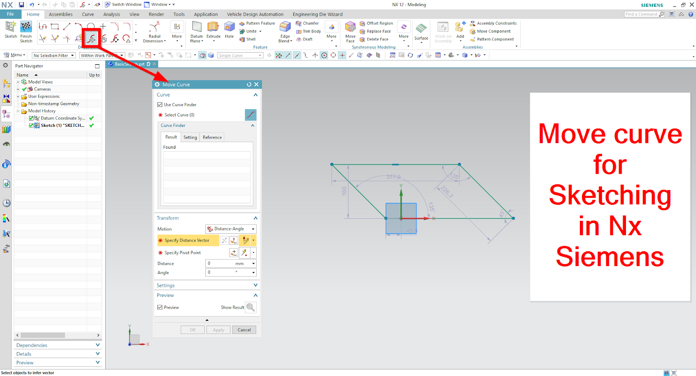Click the Distance value field
The height and width of the screenshot is (376, 696).
click(x=220, y=263)
